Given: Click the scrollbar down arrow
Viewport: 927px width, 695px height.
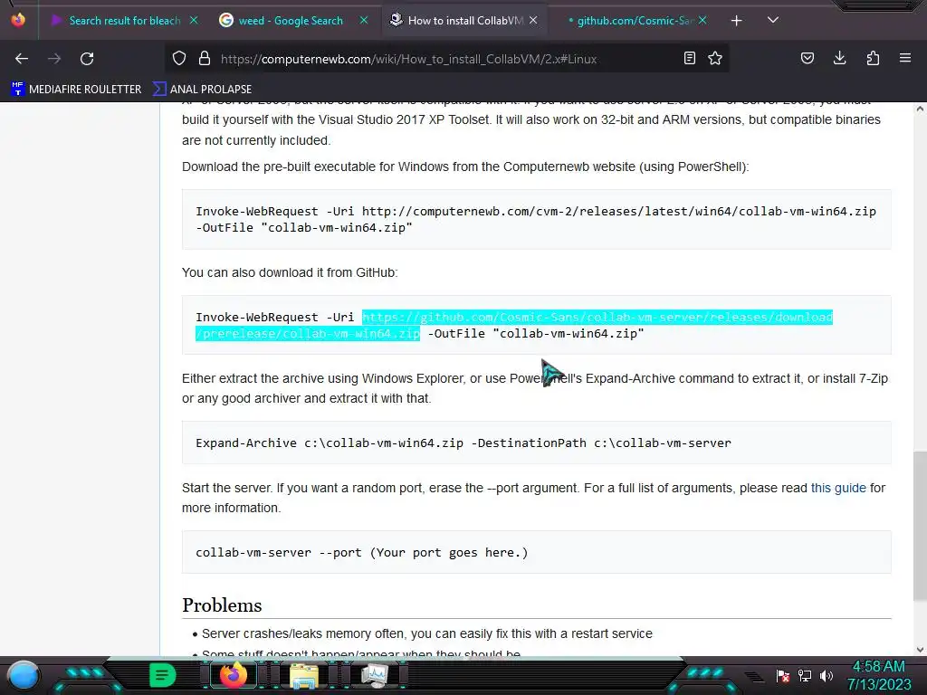Looking at the screenshot, I should [x=920, y=650].
